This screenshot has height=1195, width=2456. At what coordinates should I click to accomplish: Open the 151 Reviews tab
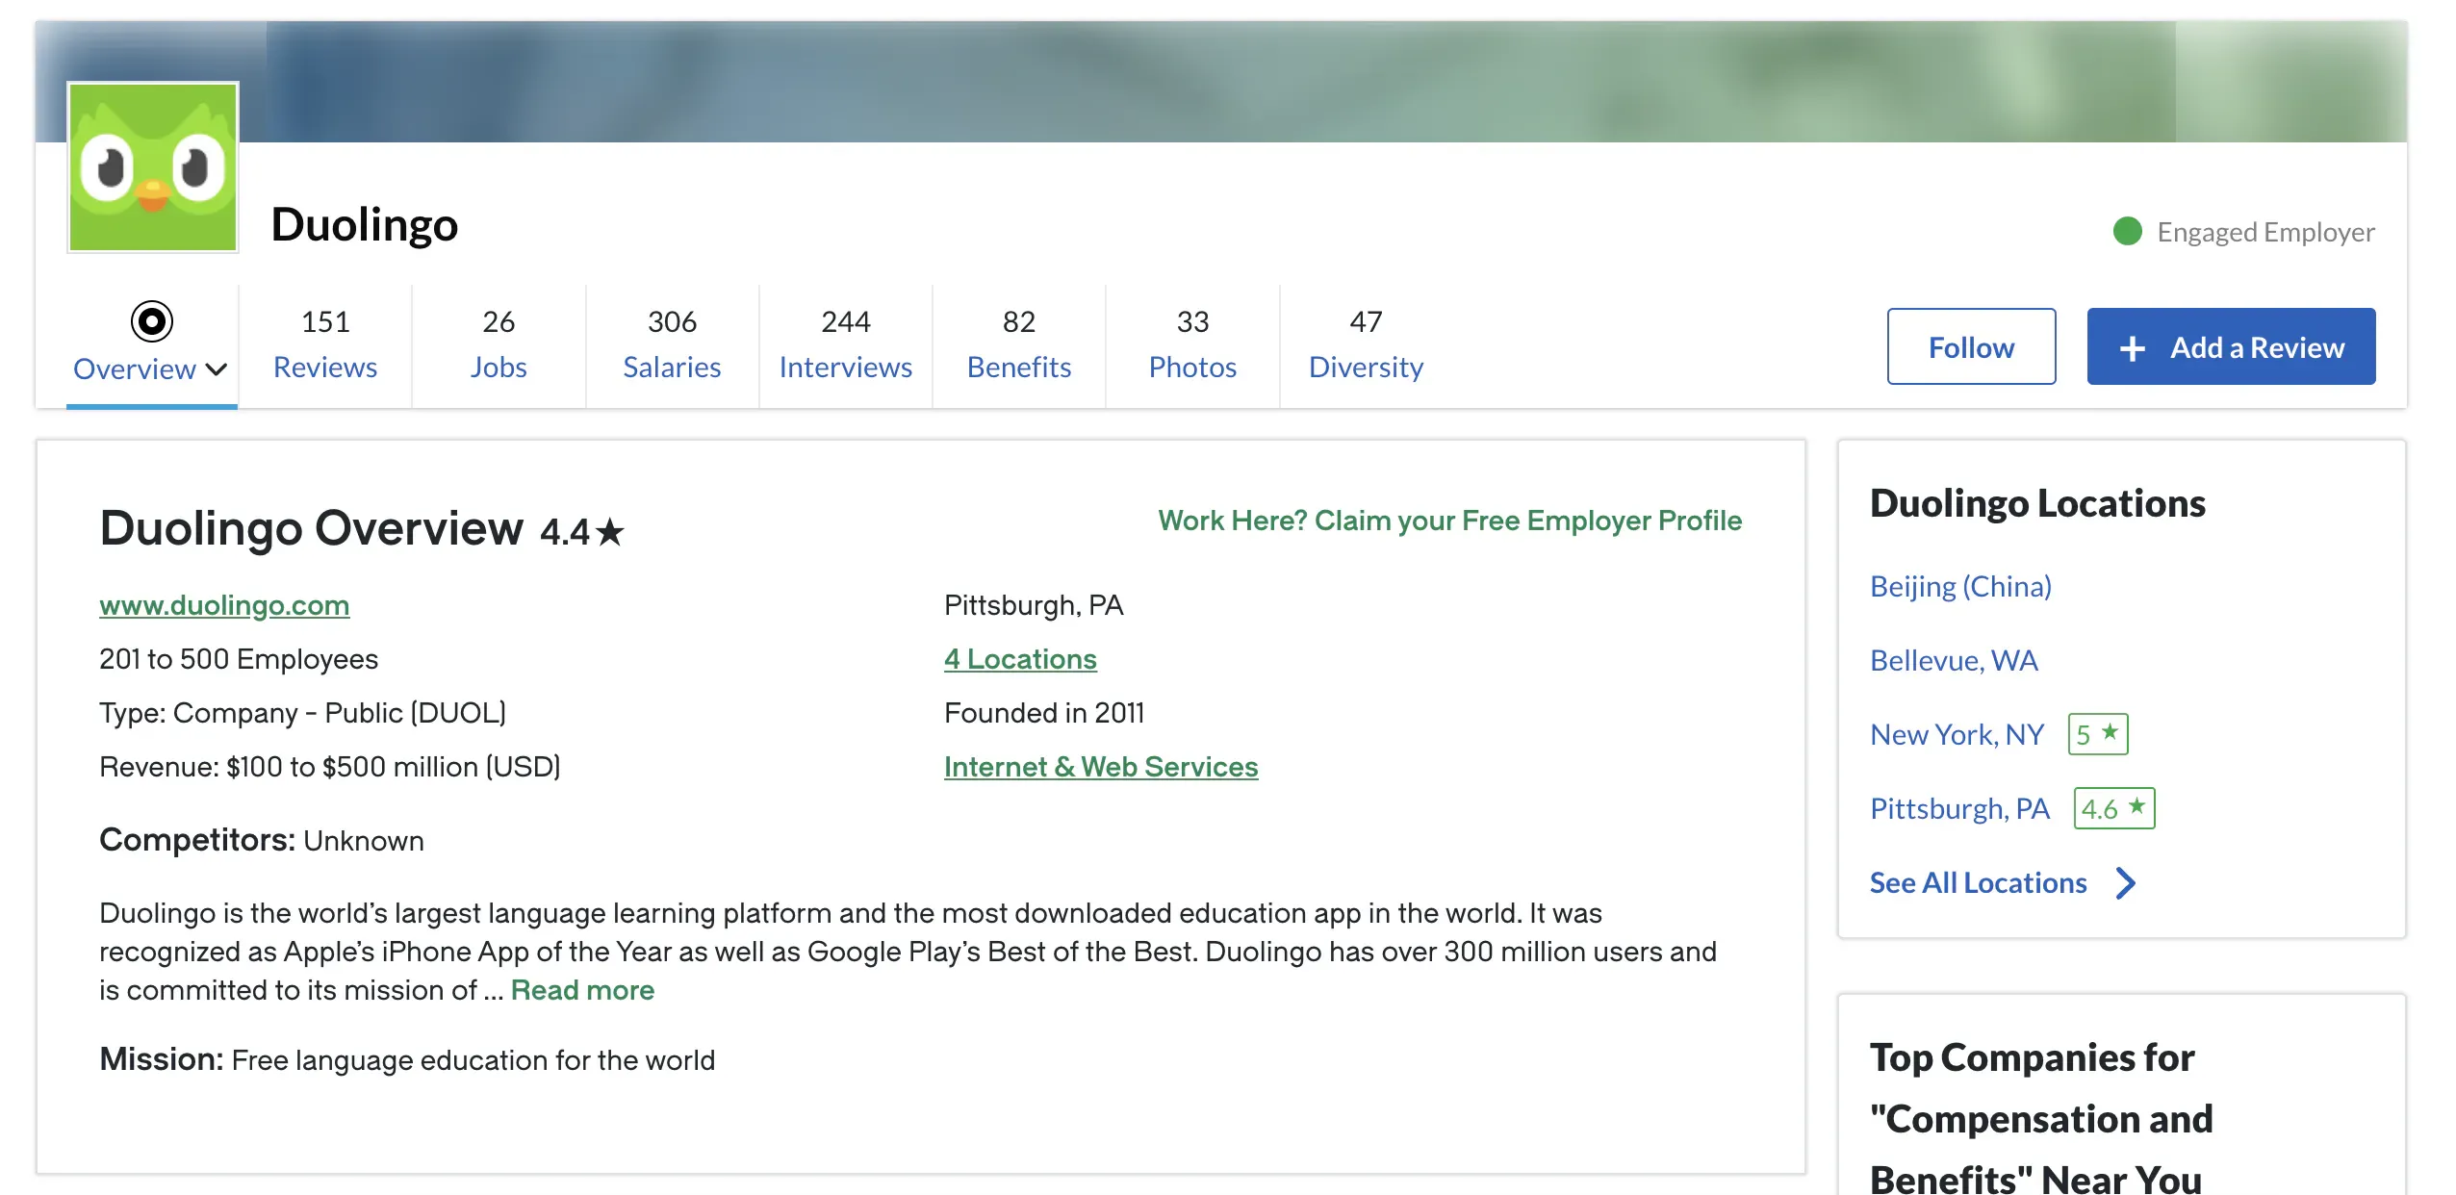pos(325,344)
